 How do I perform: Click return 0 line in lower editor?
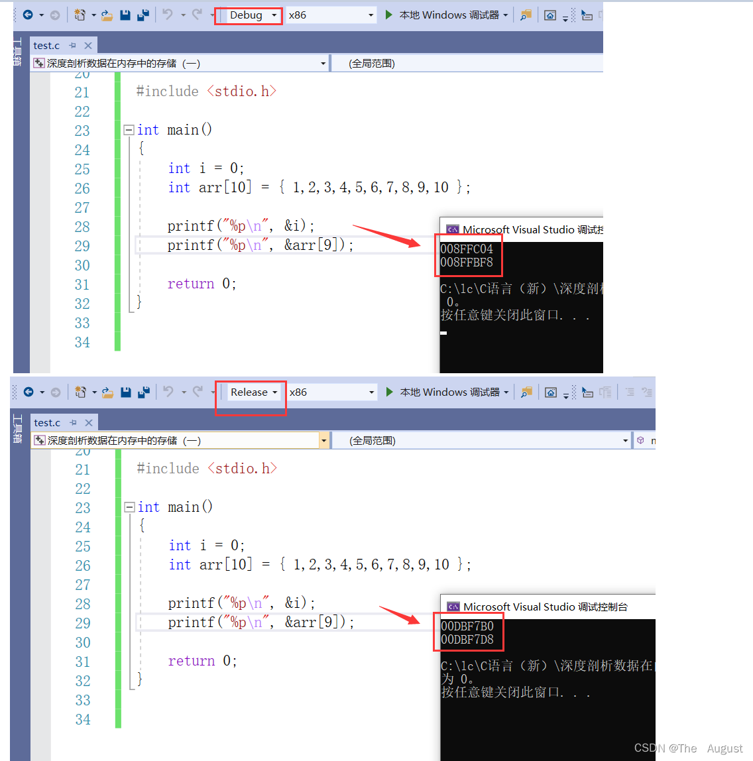click(x=202, y=660)
